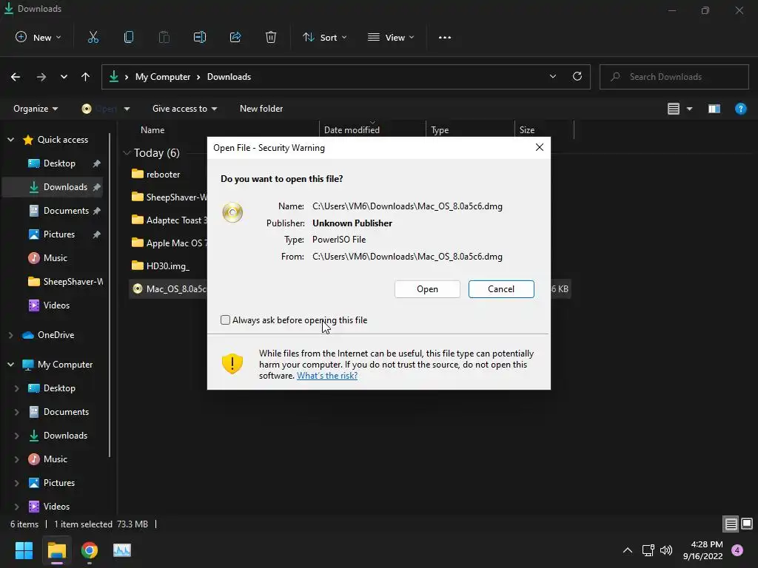The width and height of the screenshot is (758, 568).
Task: Click the Open button in dialog
Action: pyautogui.click(x=427, y=289)
